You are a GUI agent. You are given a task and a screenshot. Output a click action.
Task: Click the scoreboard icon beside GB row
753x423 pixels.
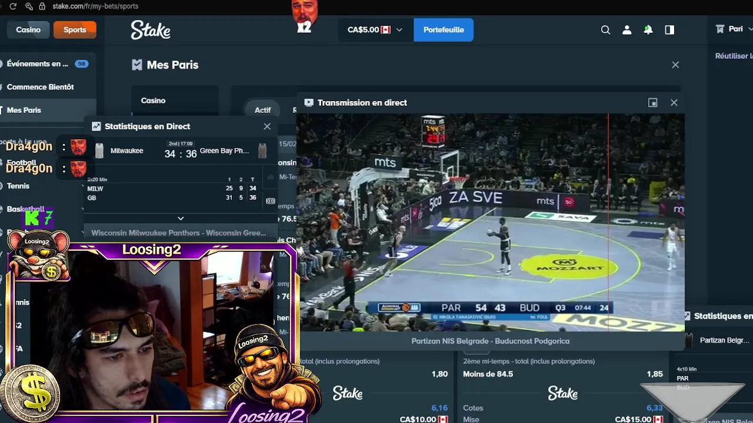(x=271, y=201)
